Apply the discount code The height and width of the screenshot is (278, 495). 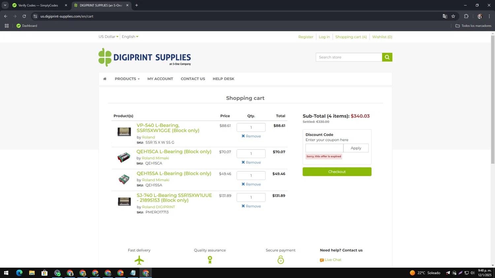[x=356, y=148]
